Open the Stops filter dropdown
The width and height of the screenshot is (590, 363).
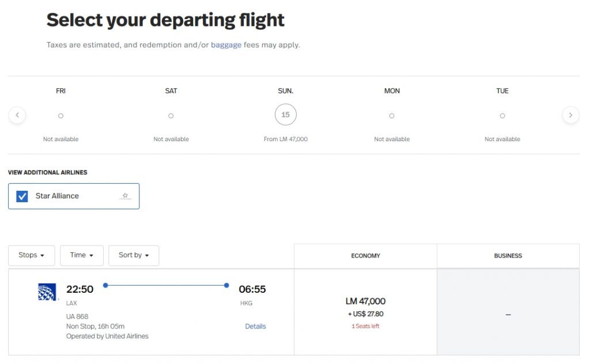click(x=32, y=255)
